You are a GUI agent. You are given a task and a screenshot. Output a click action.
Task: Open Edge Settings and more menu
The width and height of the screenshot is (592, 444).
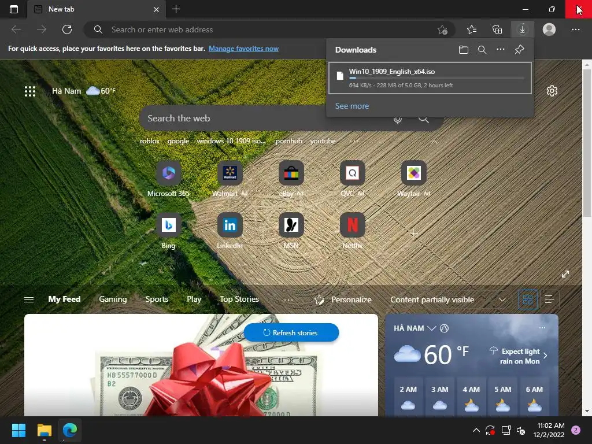click(x=575, y=29)
